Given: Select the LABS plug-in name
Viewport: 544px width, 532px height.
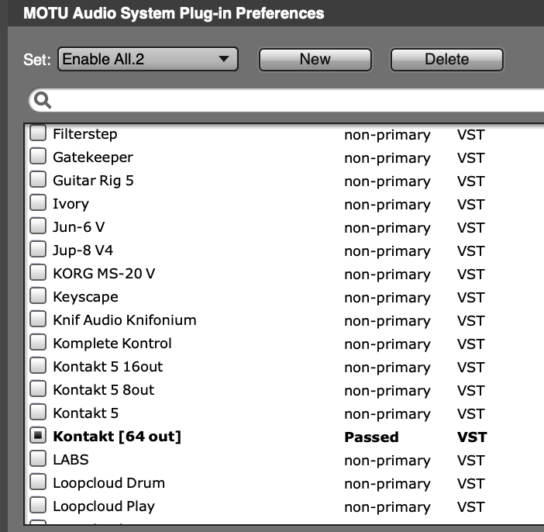Looking at the screenshot, I should point(71,460).
